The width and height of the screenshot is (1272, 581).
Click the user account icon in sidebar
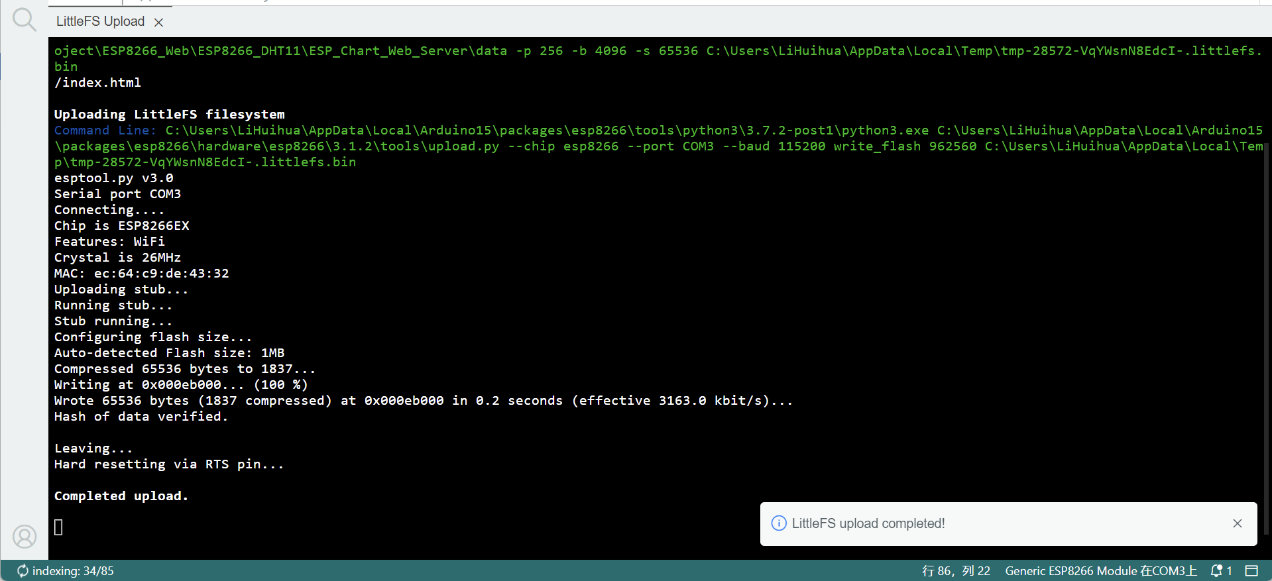25,536
